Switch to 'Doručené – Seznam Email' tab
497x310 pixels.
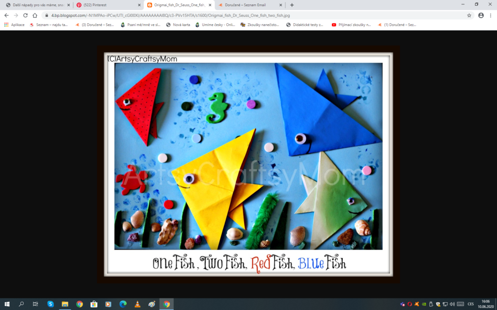[250, 5]
